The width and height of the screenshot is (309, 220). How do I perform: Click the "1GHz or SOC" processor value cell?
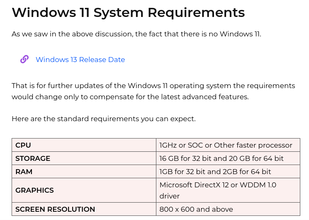(226, 145)
